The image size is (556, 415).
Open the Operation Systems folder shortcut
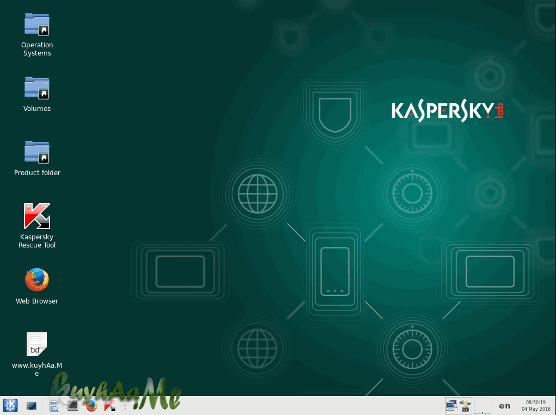click(37, 24)
